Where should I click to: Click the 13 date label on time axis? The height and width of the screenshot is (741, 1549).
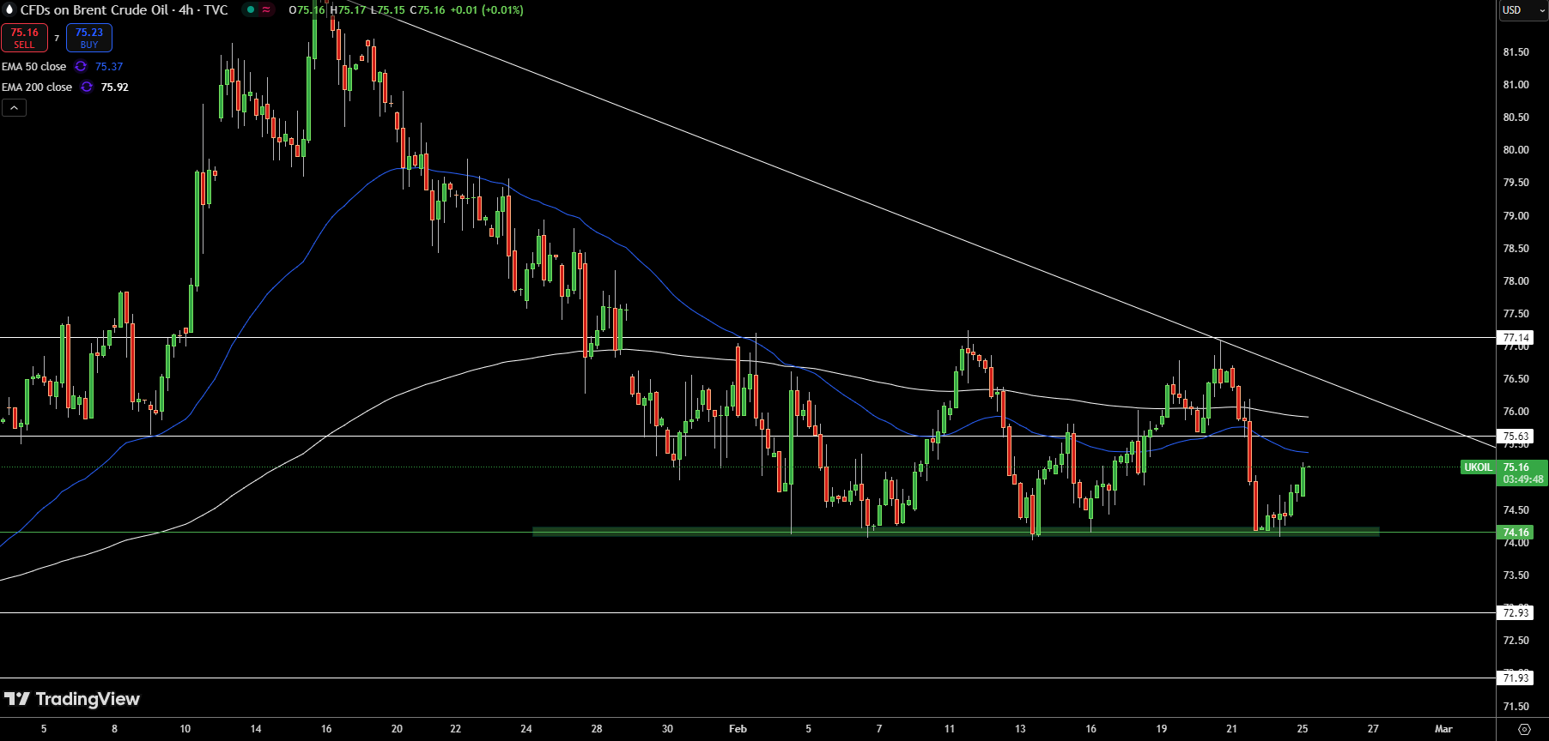[x=1020, y=729]
